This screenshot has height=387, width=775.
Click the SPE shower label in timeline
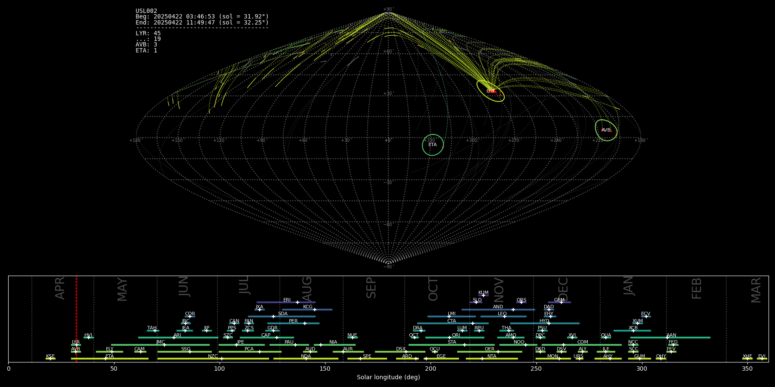tap(367, 356)
